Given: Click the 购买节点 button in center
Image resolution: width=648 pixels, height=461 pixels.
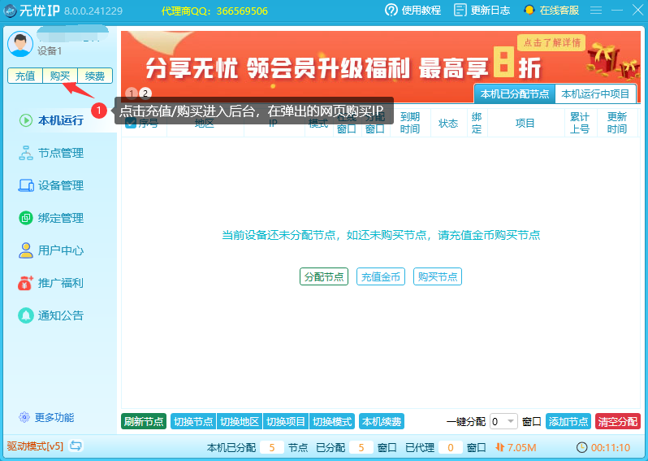Looking at the screenshot, I should (438, 276).
